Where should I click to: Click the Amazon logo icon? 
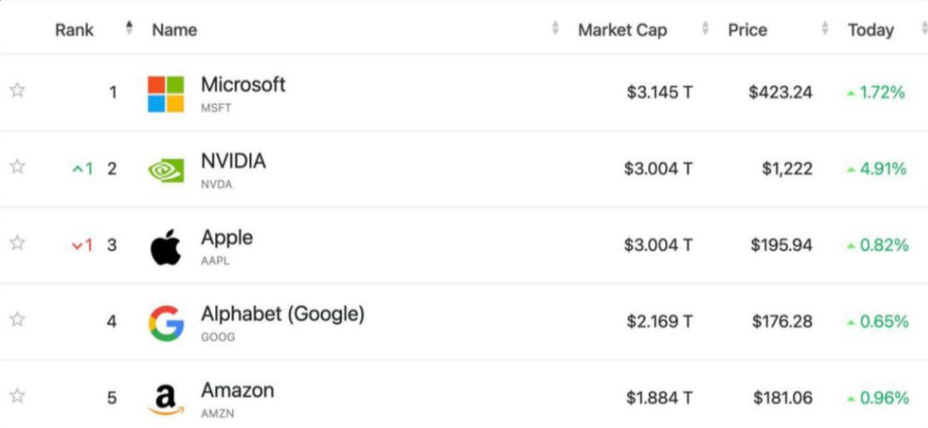166,399
